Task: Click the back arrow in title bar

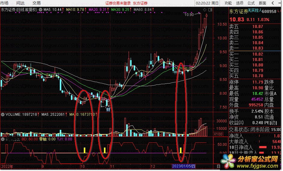Action: coord(273,3)
